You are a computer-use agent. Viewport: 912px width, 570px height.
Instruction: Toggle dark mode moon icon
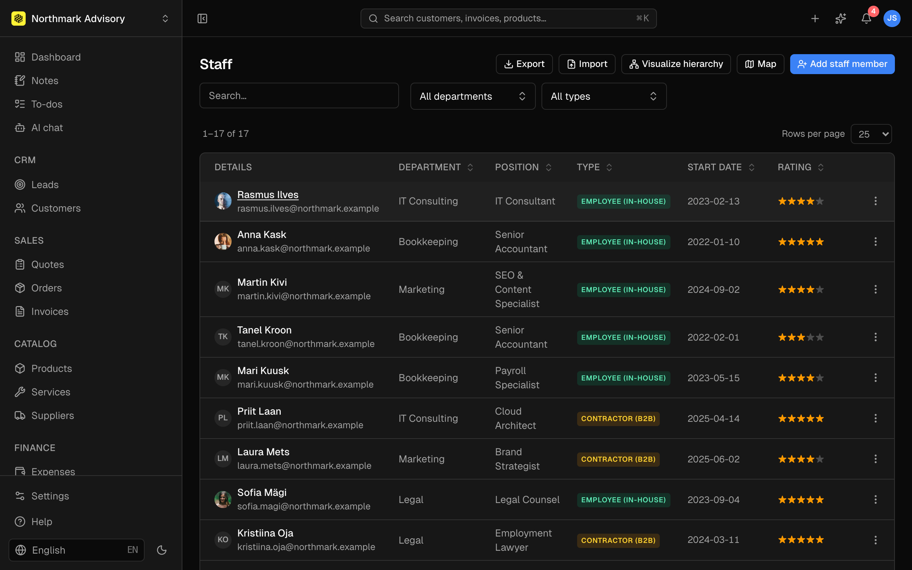click(162, 550)
